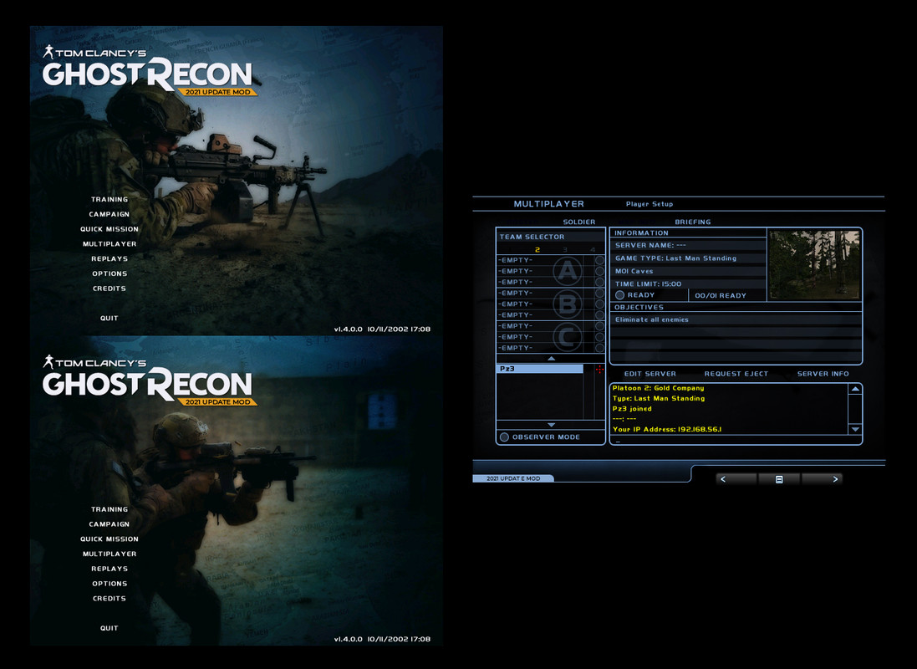
Task: Select team number 2 in Team Selector
Action: point(537,250)
